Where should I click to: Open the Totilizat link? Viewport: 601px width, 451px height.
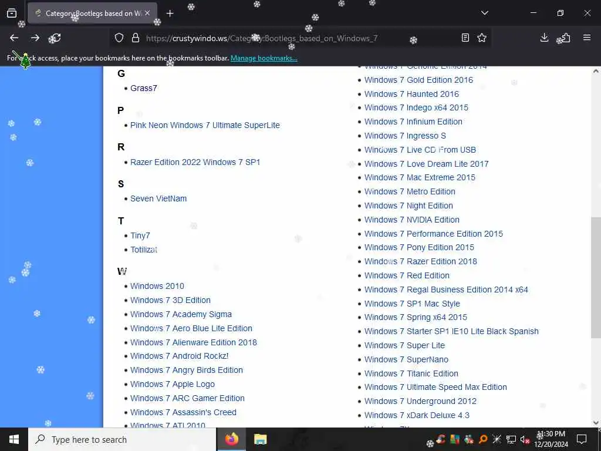pos(144,250)
